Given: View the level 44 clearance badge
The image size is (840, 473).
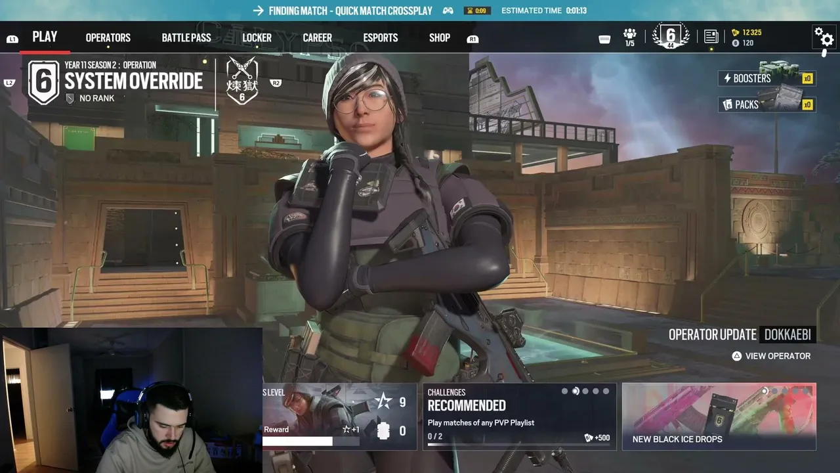Looking at the screenshot, I should coord(671,36).
